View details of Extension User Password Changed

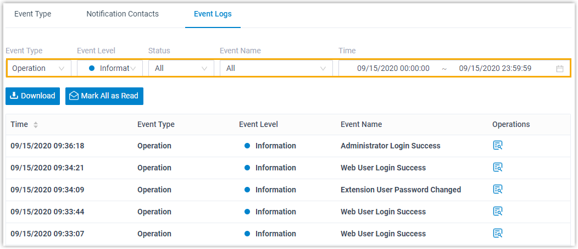click(498, 190)
